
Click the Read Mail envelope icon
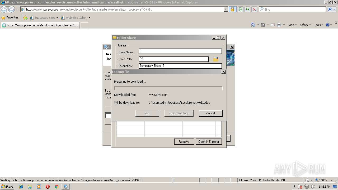(273, 25)
